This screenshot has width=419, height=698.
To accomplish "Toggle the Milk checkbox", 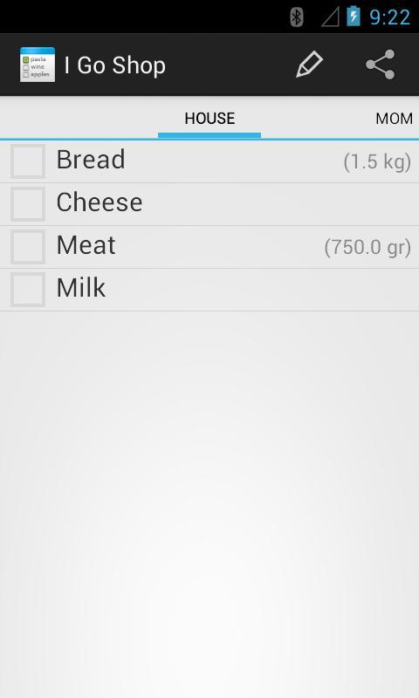I will 28,290.
